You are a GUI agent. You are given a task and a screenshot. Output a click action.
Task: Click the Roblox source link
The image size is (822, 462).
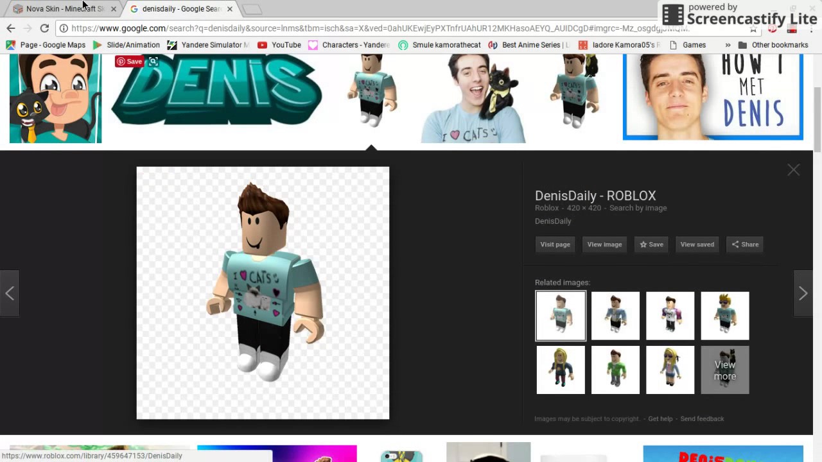click(x=547, y=208)
